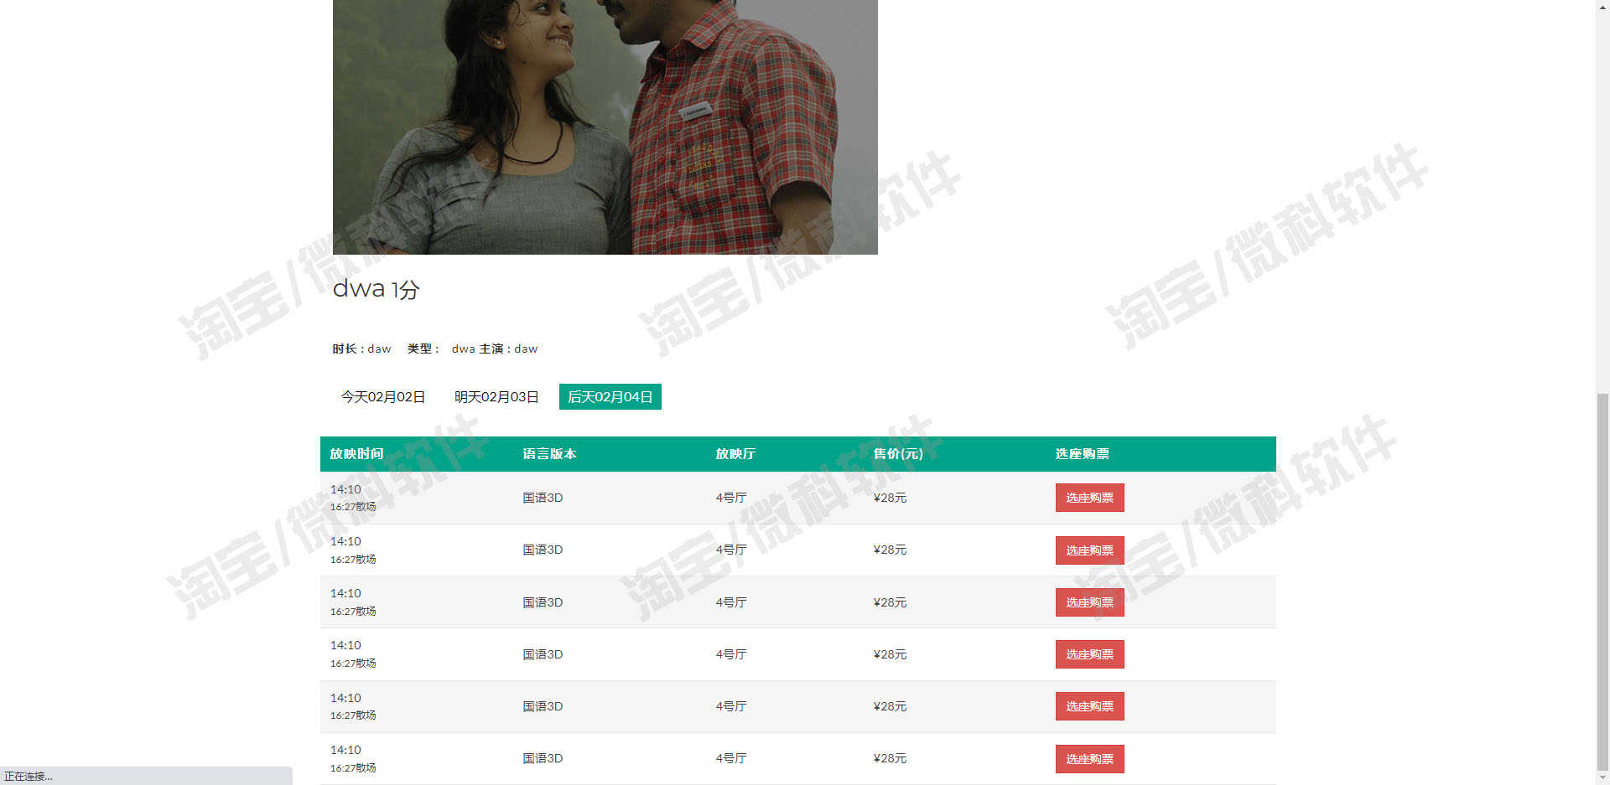Image resolution: width=1610 pixels, height=785 pixels.
Task: Select the highlighted 后天02月04日 date tab
Action: click(x=610, y=397)
